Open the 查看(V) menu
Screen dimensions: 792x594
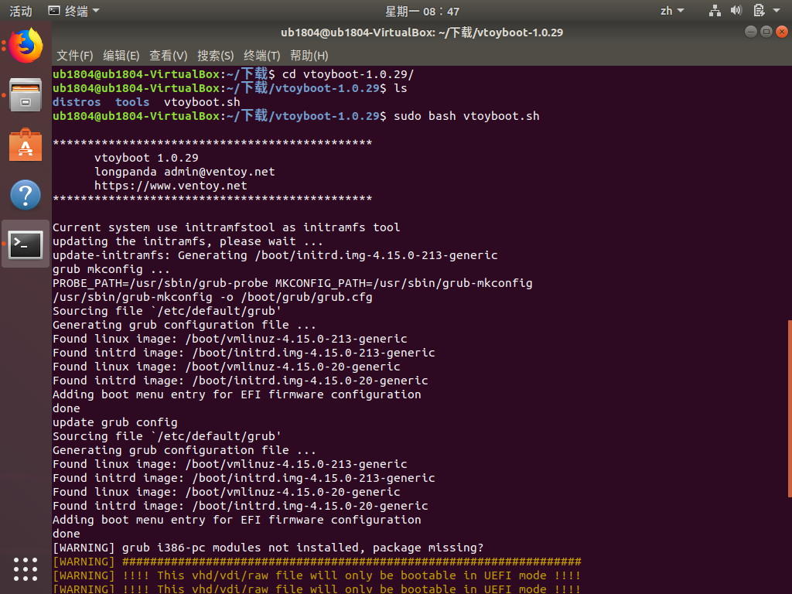pyautogui.click(x=168, y=56)
